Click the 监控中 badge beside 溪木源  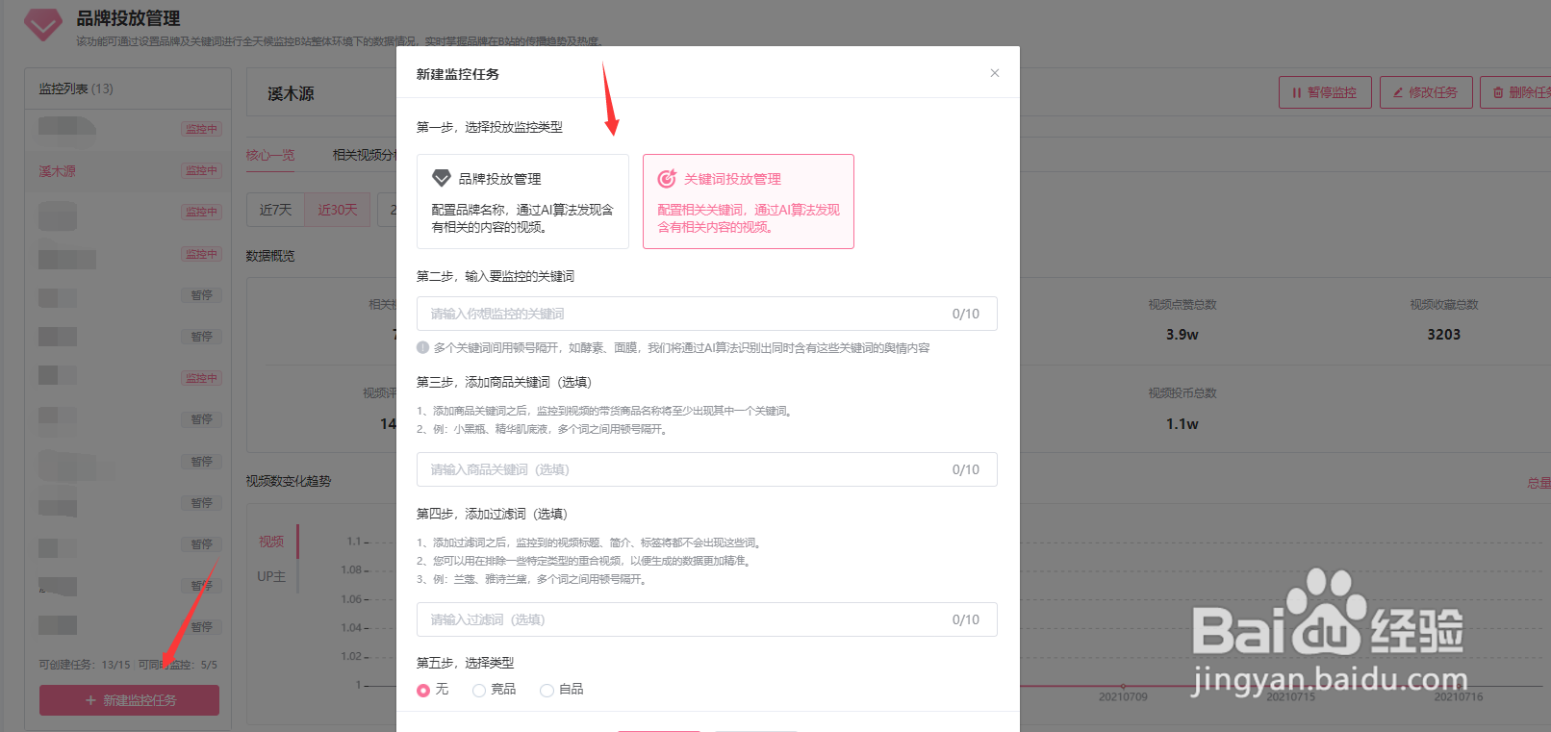point(201,170)
